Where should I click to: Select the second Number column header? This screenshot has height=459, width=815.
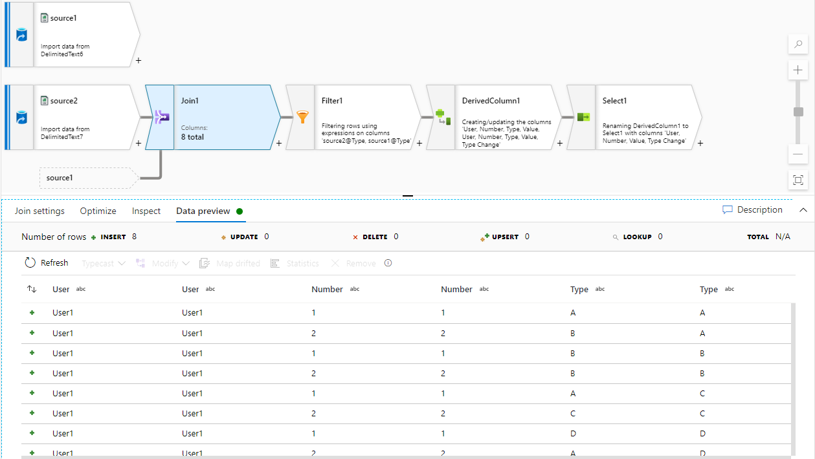tap(456, 289)
